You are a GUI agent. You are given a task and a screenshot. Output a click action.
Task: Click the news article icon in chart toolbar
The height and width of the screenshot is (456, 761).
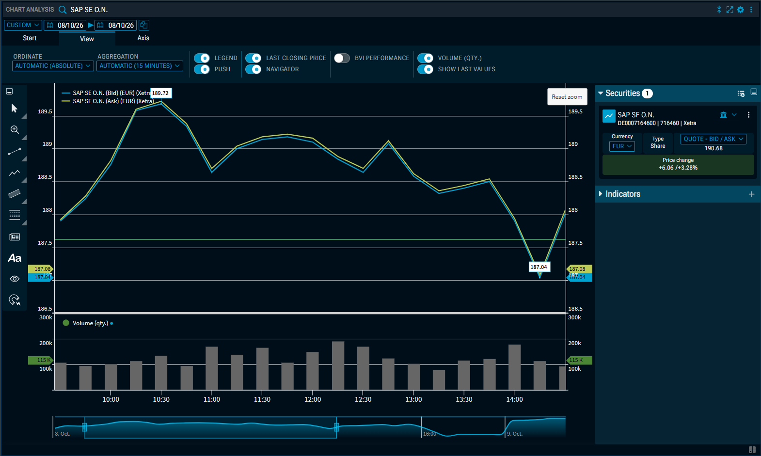(x=15, y=237)
